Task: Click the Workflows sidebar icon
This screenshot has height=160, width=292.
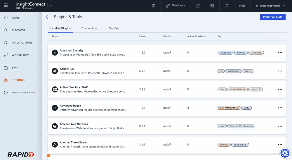Action: 6,55
